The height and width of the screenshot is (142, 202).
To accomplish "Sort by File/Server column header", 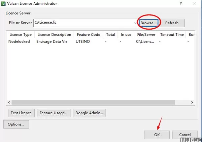I will 145,35.
